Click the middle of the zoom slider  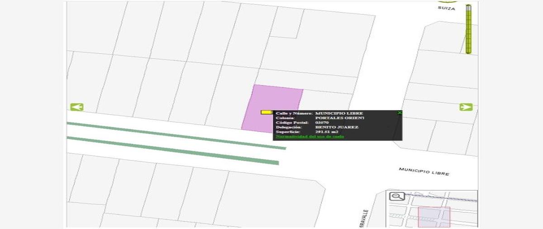pyautogui.click(x=469, y=29)
